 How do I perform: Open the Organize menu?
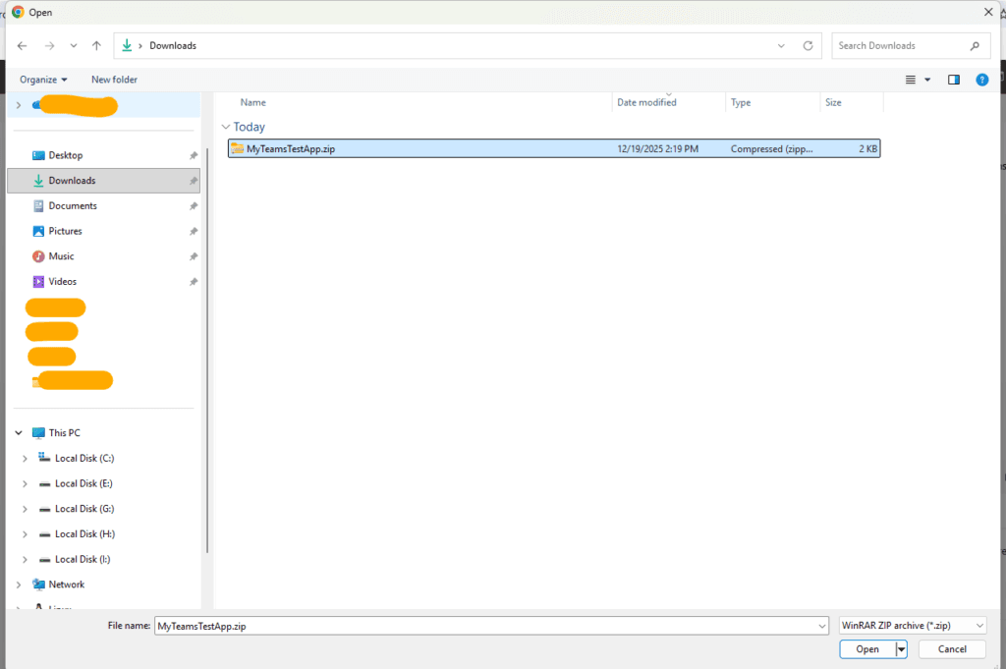[43, 80]
